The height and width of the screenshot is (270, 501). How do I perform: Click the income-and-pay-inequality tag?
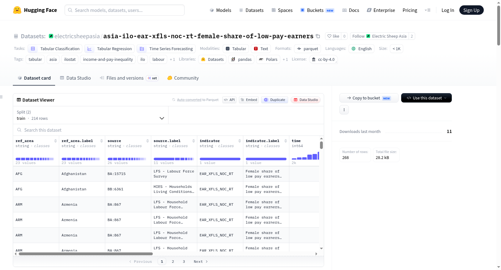pos(108,59)
